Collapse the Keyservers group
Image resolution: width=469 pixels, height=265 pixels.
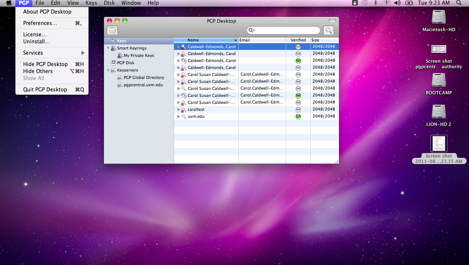point(108,70)
